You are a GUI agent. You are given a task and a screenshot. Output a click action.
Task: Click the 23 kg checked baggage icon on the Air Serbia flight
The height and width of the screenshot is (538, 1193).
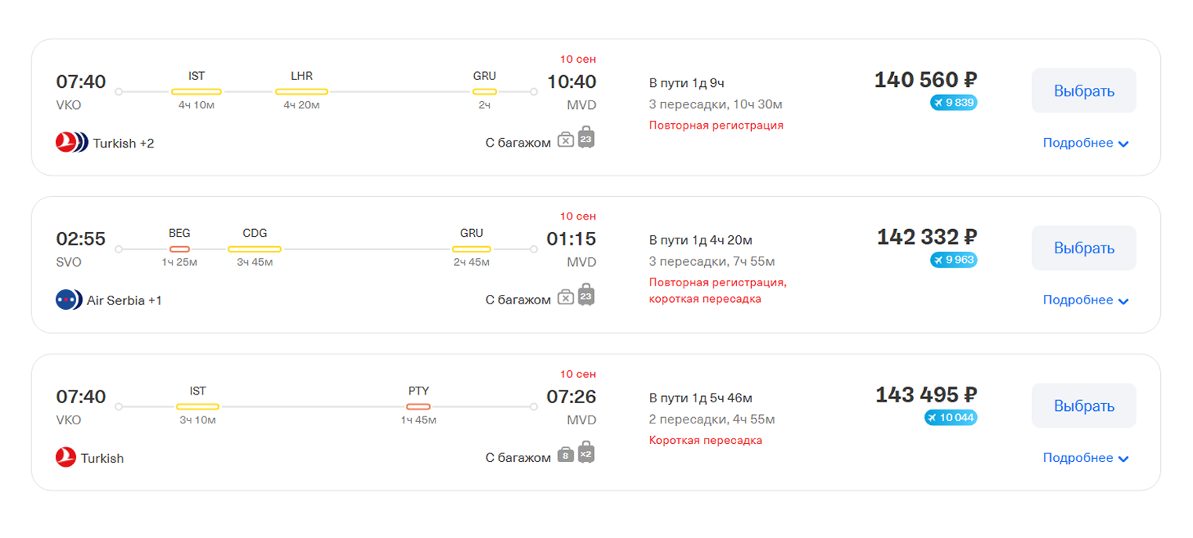point(586,296)
